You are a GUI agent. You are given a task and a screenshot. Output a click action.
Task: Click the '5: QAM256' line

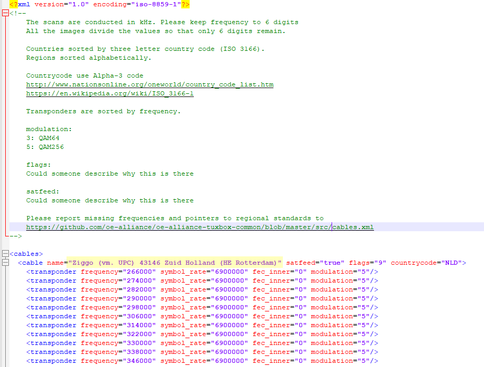click(45, 147)
